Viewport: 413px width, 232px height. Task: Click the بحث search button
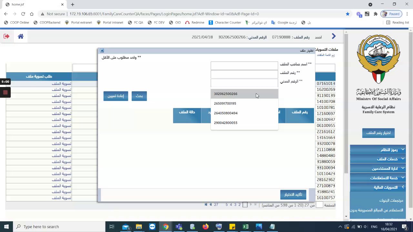(x=139, y=96)
